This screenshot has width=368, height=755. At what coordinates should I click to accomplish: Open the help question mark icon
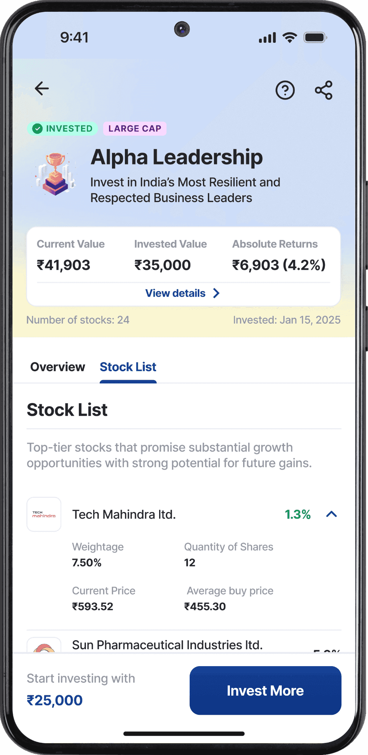(285, 90)
